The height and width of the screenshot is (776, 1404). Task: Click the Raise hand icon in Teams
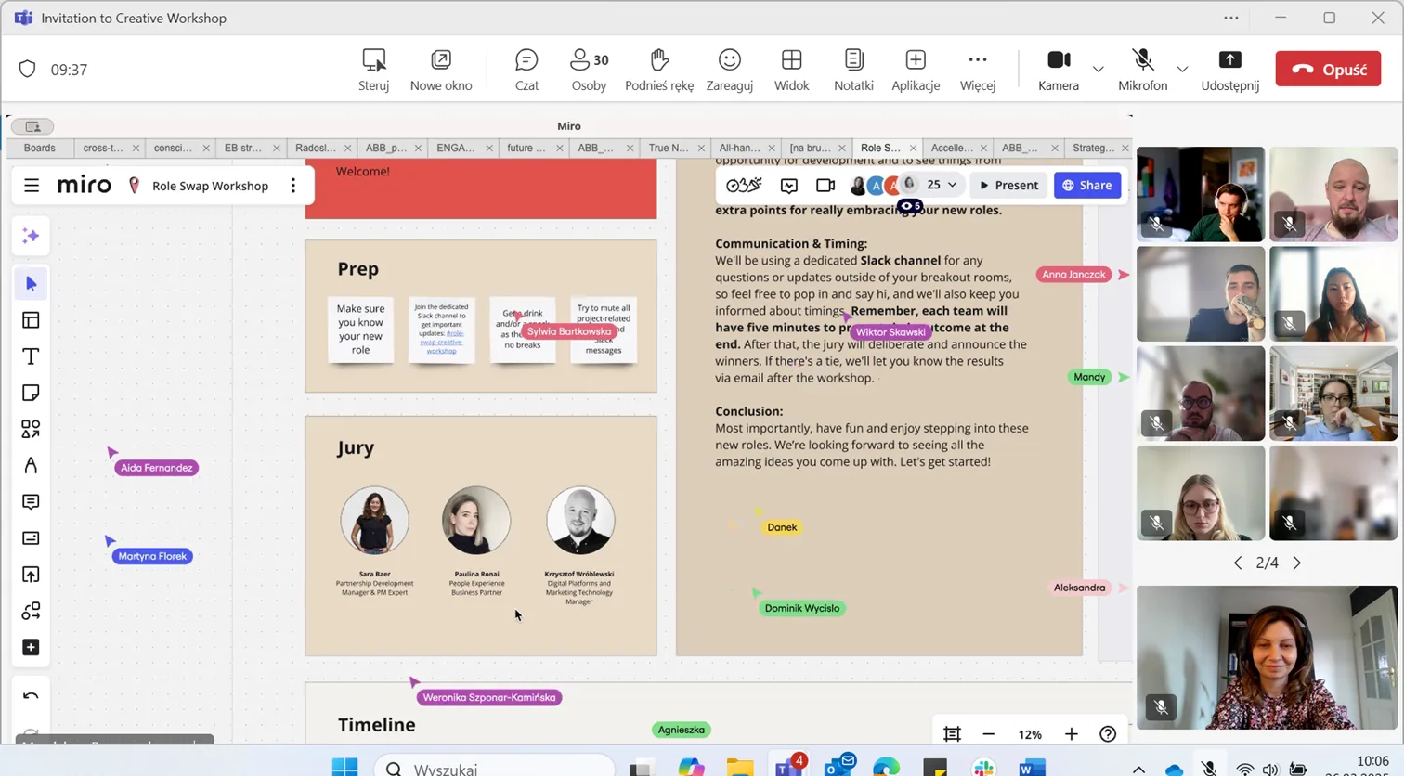click(x=659, y=70)
